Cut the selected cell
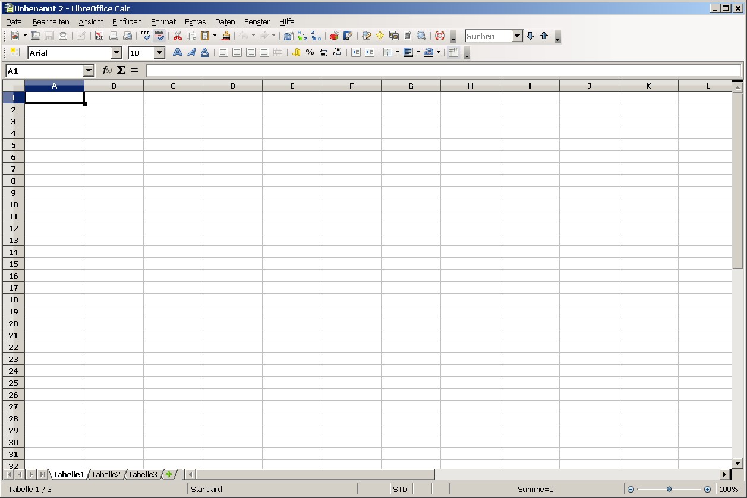The image size is (747, 498). coord(177,36)
